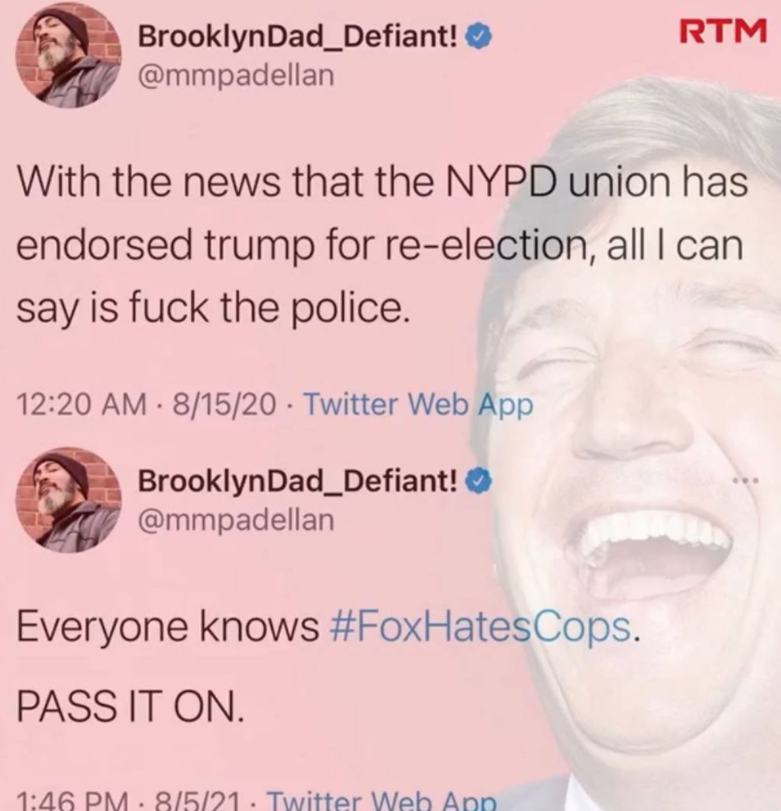Screen dimensions: 781x811
Task: Click the NYPD union tweet text
Action: click(x=382, y=245)
